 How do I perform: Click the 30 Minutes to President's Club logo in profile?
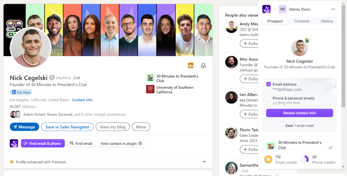pos(150,78)
